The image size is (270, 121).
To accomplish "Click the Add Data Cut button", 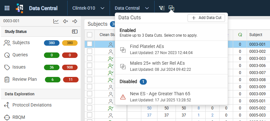I will [206, 18].
